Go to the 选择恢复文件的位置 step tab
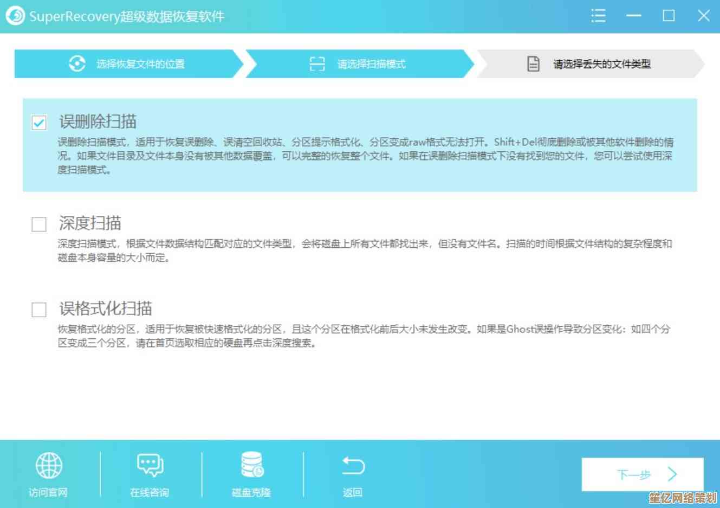This screenshot has height=508, width=720. pos(140,64)
